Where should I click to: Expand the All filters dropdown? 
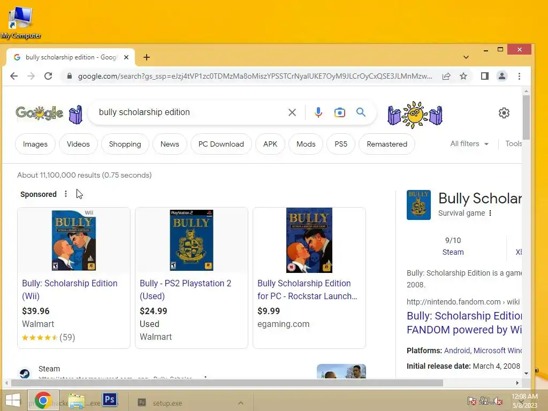click(469, 143)
